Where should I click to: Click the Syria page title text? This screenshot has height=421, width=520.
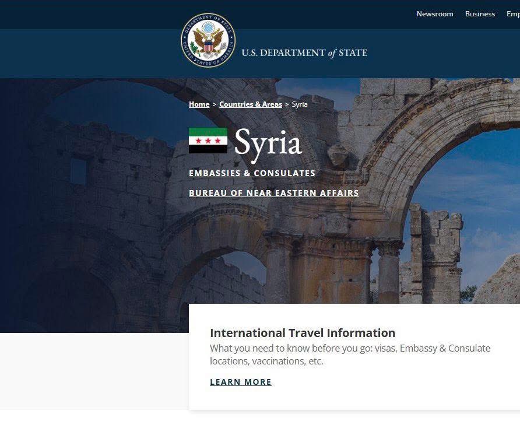[x=268, y=143]
